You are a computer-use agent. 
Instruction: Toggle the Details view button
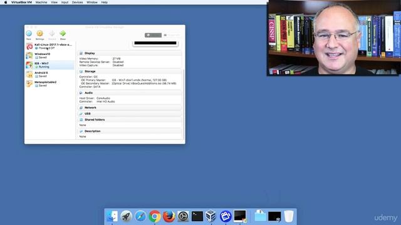153,35
